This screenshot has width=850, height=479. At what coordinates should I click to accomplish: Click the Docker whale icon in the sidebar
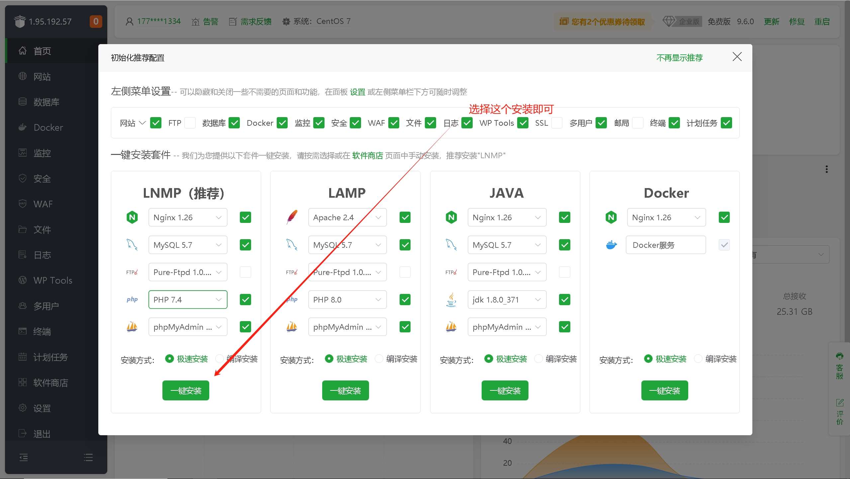pos(22,127)
